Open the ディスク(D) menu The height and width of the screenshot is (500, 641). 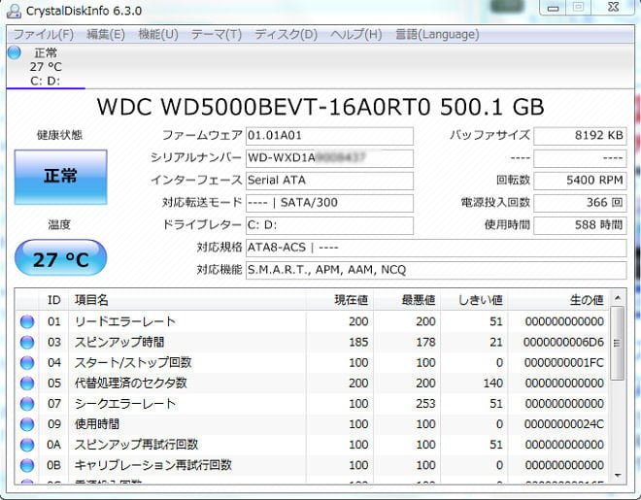[x=286, y=34]
